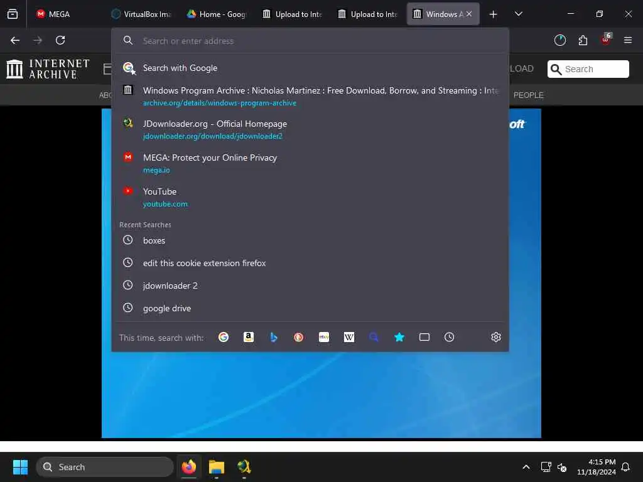Open the notifications bell icon
Image resolution: width=643 pixels, height=482 pixels.
pyautogui.click(x=625, y=467)
